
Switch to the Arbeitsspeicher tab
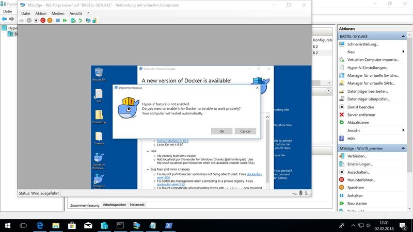click(114, 205)
